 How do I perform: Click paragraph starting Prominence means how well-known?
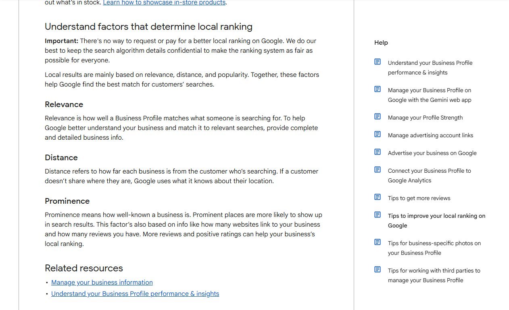[x=184, y=229]
